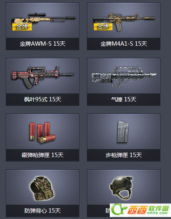The height and width of the screenshot is (219, 171).
Task: Click the silencer on the M4A1-S barrel
Action: (150, 18)
